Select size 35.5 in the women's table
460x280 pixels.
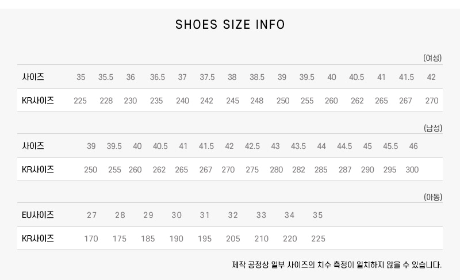point(106,77)
